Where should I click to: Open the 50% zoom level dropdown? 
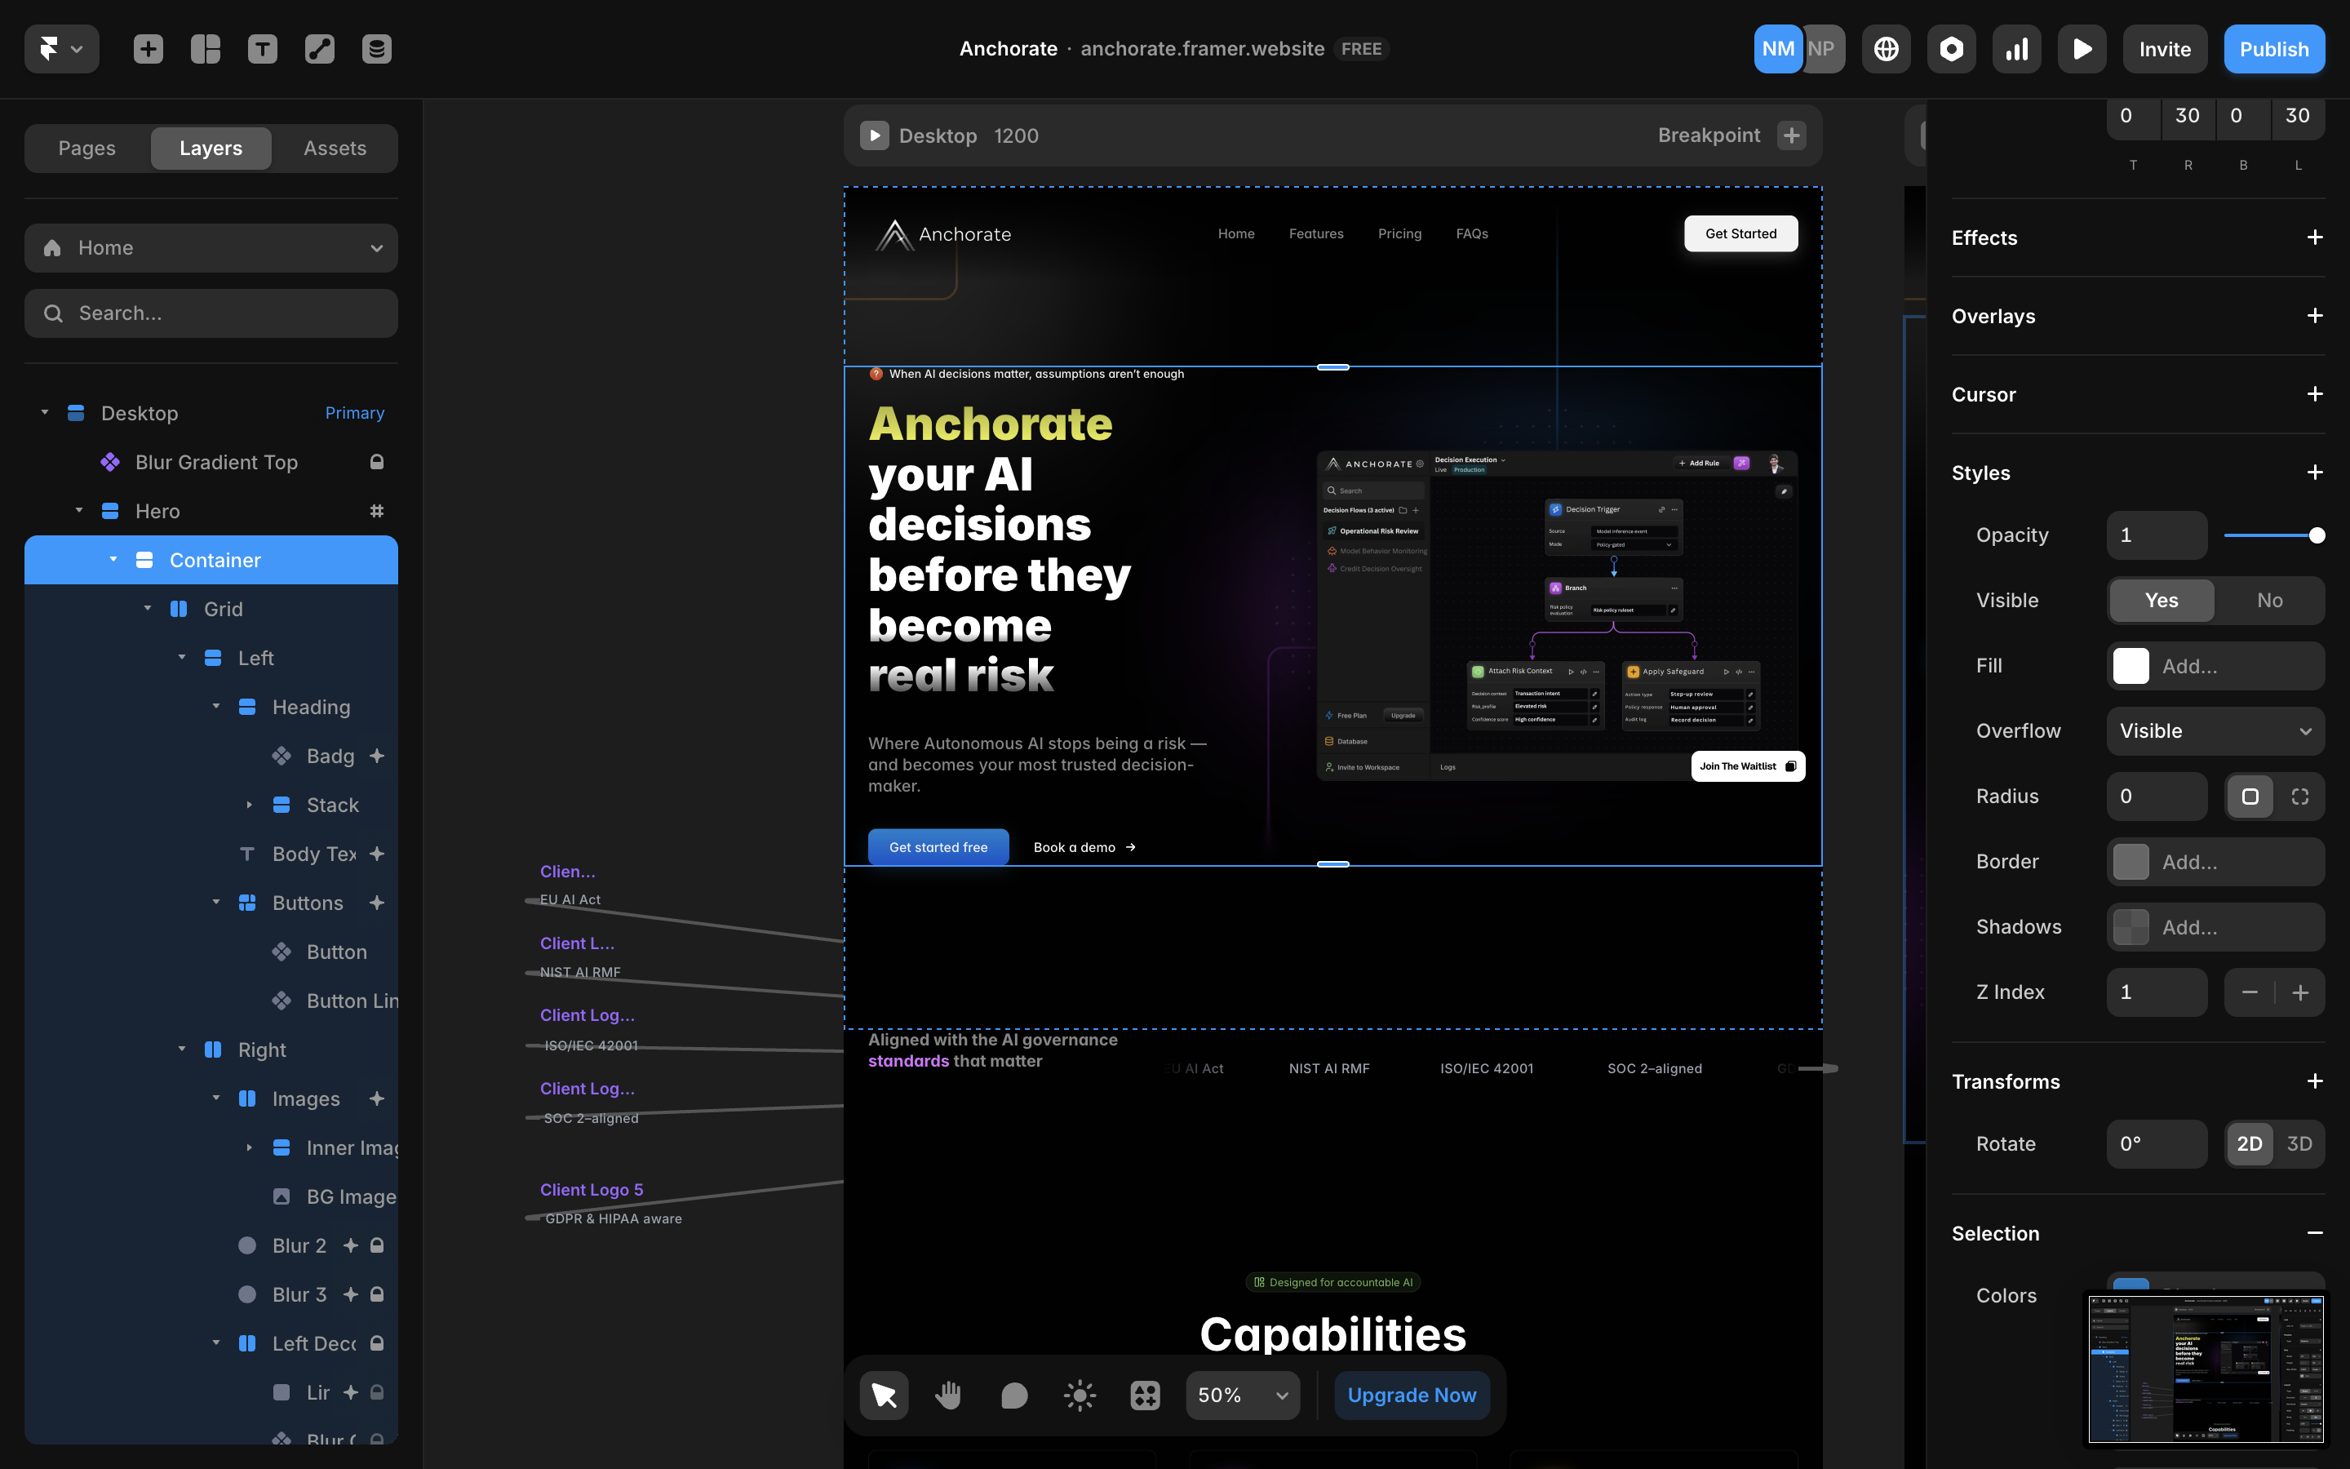click(x=1242, y=1396)
